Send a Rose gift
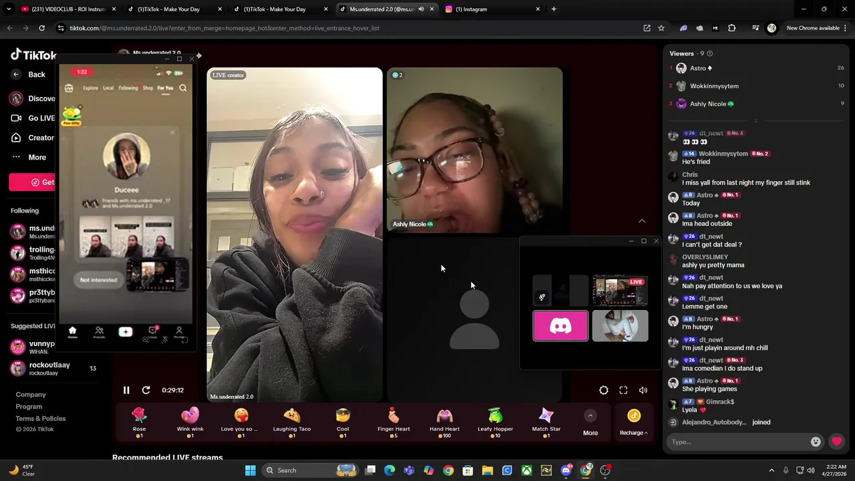The width and height of the screenshot is (855, 481). point(139,422)
